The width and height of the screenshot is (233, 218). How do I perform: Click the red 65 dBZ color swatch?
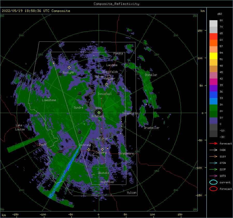213,36
